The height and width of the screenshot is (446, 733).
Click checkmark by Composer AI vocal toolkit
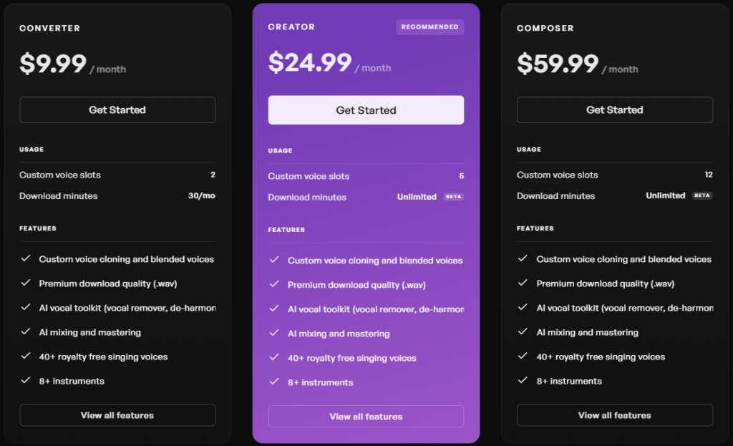pos(523,307)
